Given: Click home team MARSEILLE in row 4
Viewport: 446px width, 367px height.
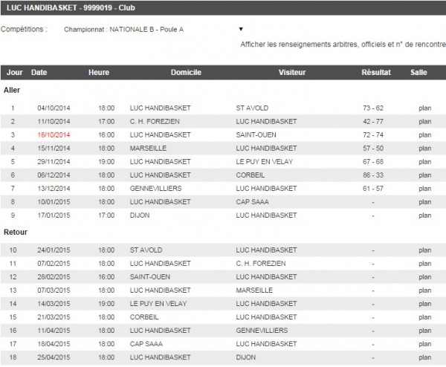Looking at the screenshot, I should click(148, 148).
